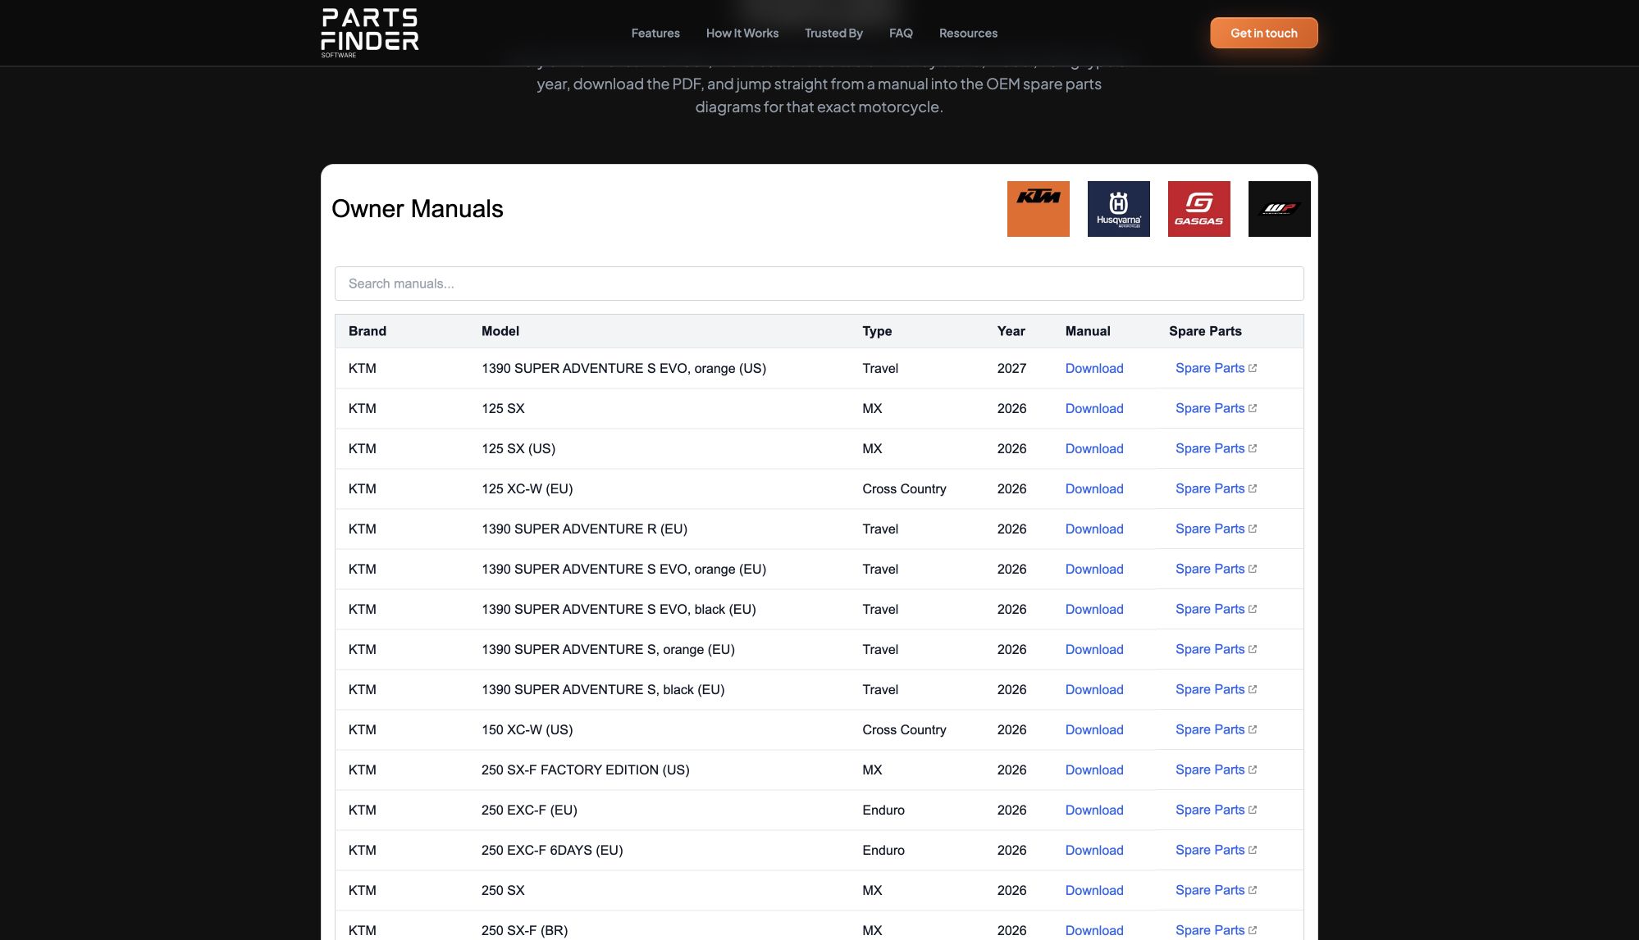The image size is (1639, 940).
Task: Open Spare Parts link for 250 SX-F (BR)
Action: pos(1216,931)
